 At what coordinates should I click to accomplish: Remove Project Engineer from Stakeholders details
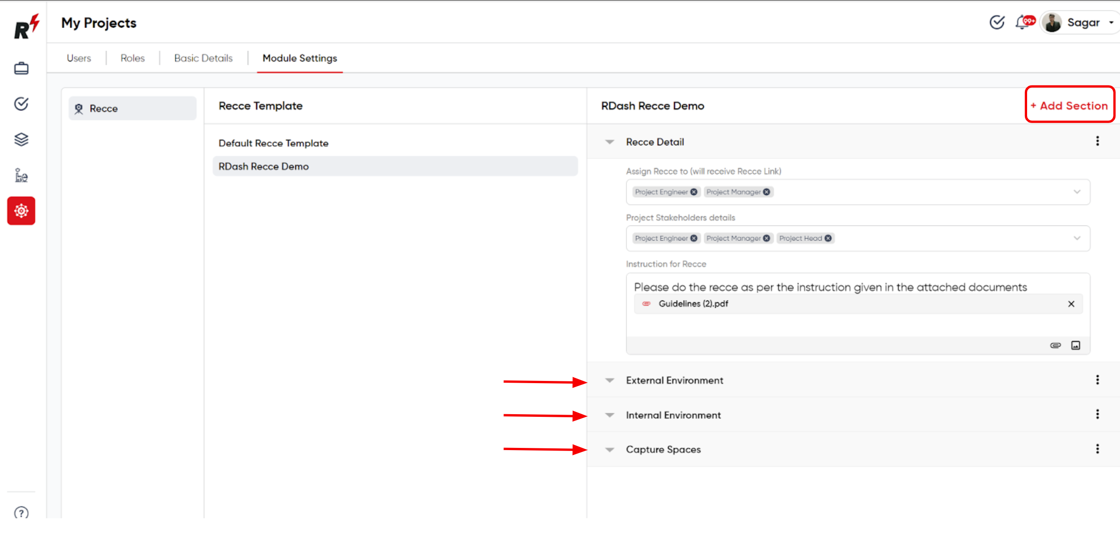(x=694, y=238)
